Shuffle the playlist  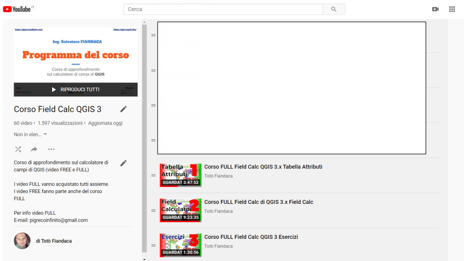point(18,149)
